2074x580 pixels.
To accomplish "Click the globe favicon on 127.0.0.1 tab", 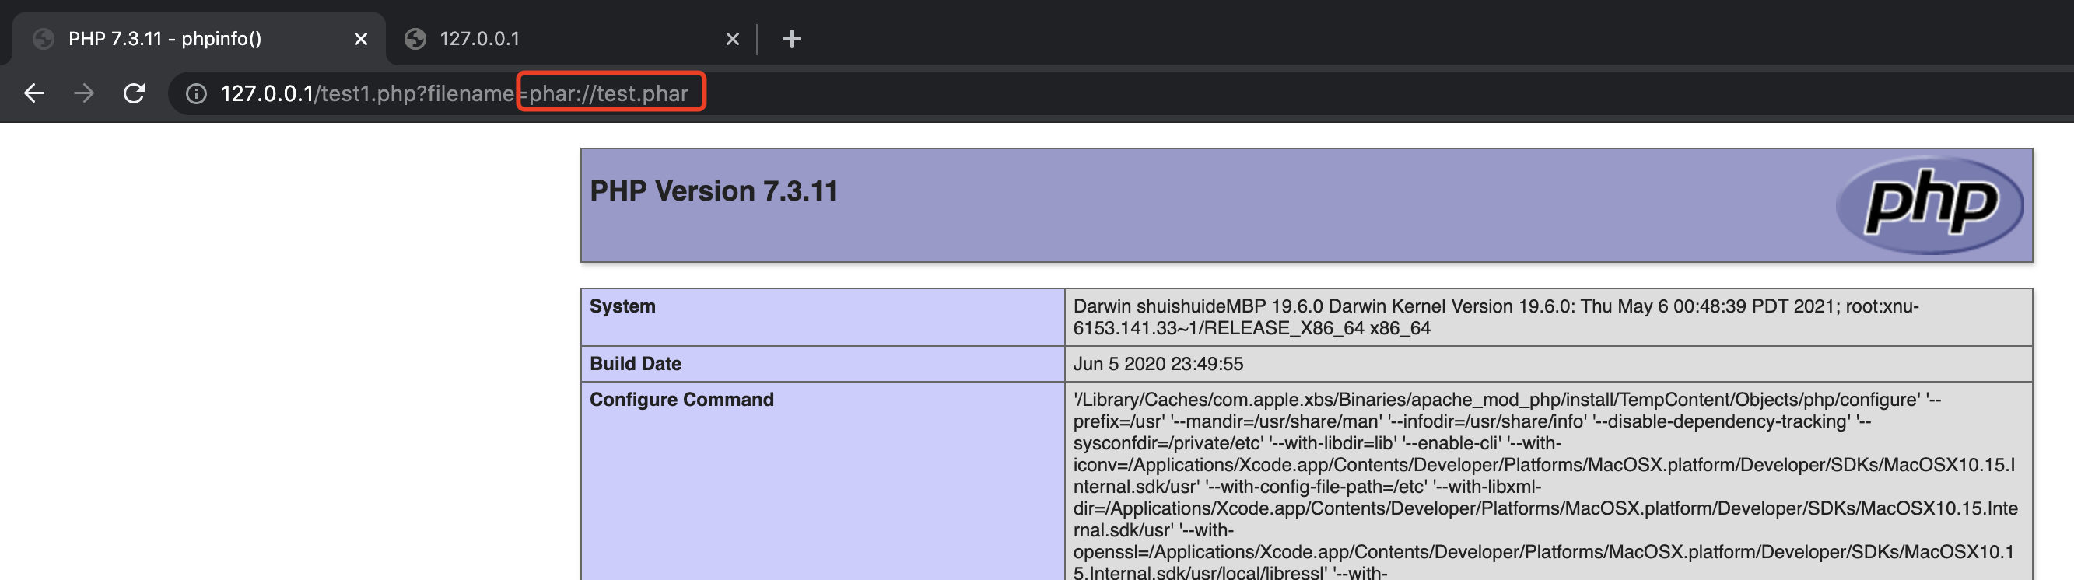I will point(415,39).
